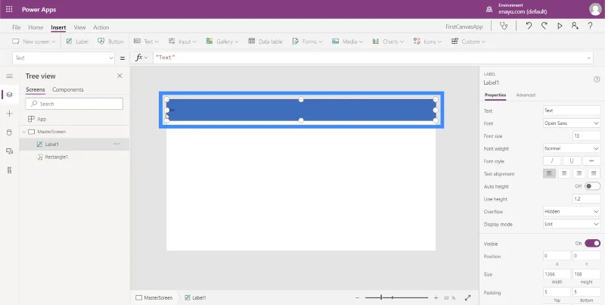The height and width of the screenshot is (305, 605).
Task: Expand the formula bar chevron
Action: (589, 58)
